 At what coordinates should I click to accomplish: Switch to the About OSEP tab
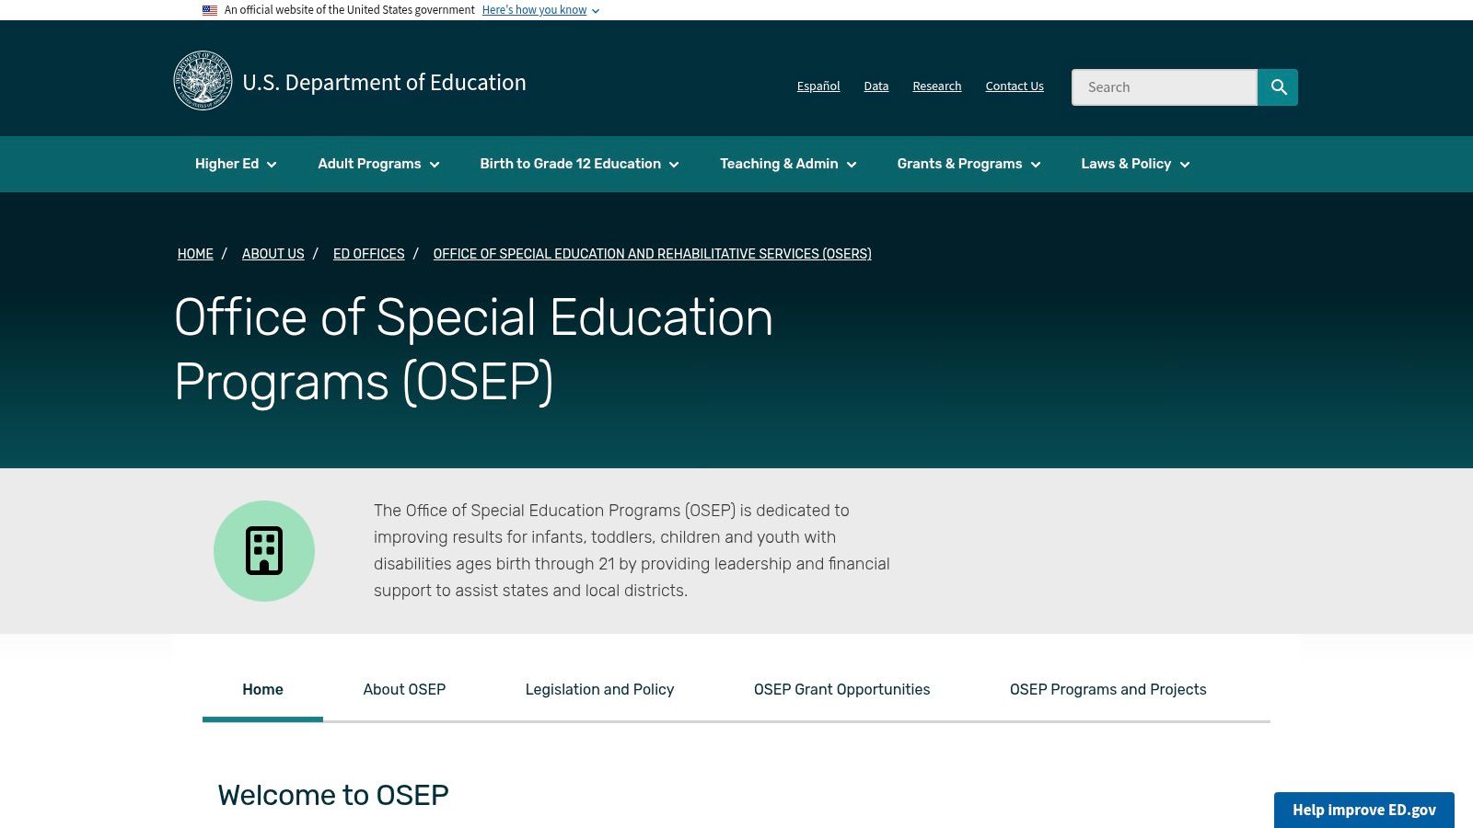click(x=404, y=689)
